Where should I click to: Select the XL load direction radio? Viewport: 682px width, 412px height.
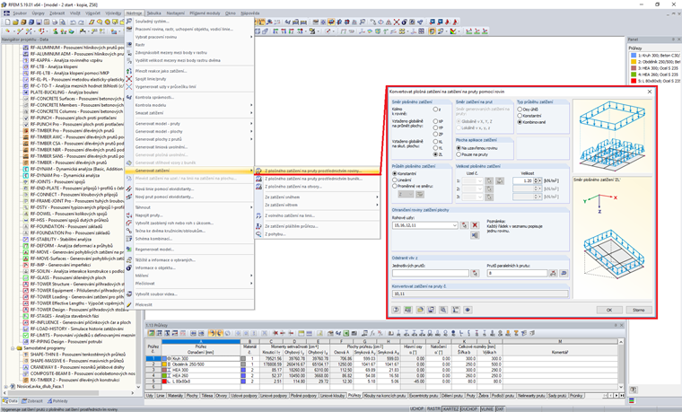pos(435,142)
